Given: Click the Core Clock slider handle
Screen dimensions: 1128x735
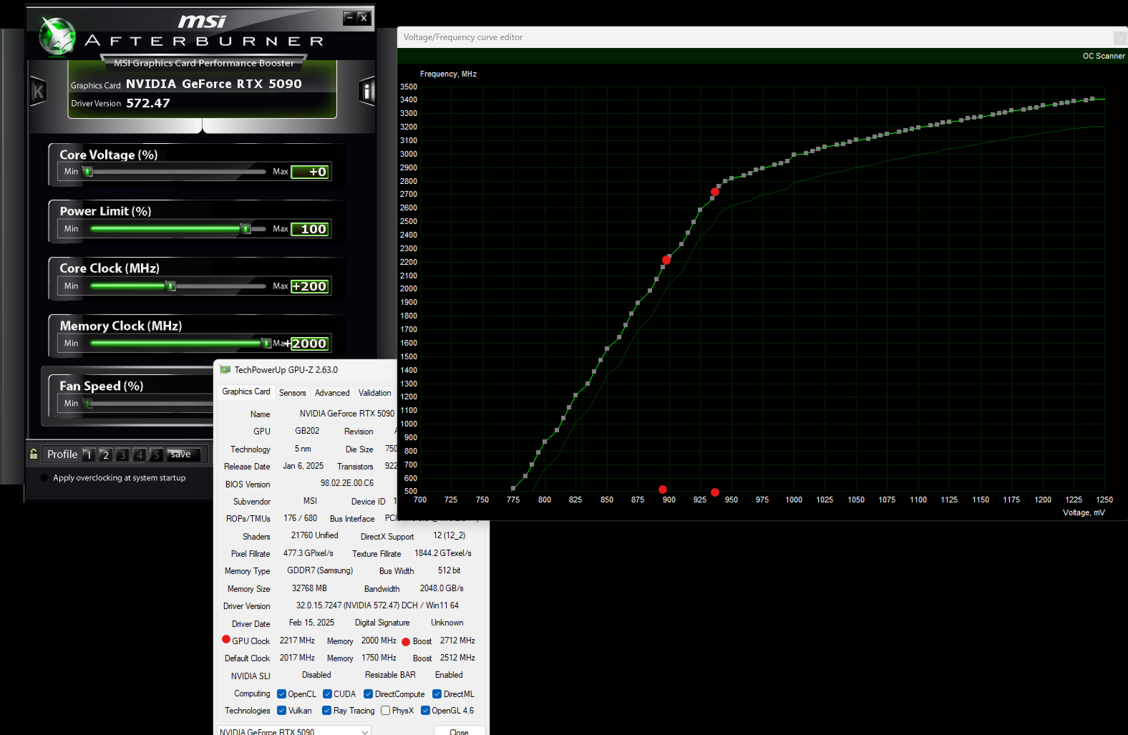Looking at the screenshot, I should click(x=170, y=286).
